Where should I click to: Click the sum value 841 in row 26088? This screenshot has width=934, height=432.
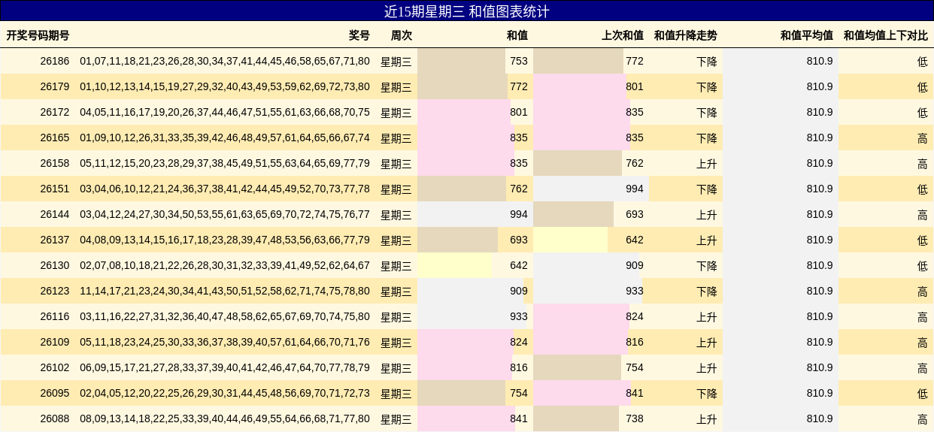click(519, 418)
